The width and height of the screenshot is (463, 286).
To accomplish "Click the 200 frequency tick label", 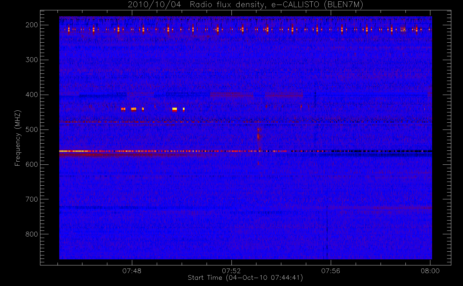I will coord(32,25).
